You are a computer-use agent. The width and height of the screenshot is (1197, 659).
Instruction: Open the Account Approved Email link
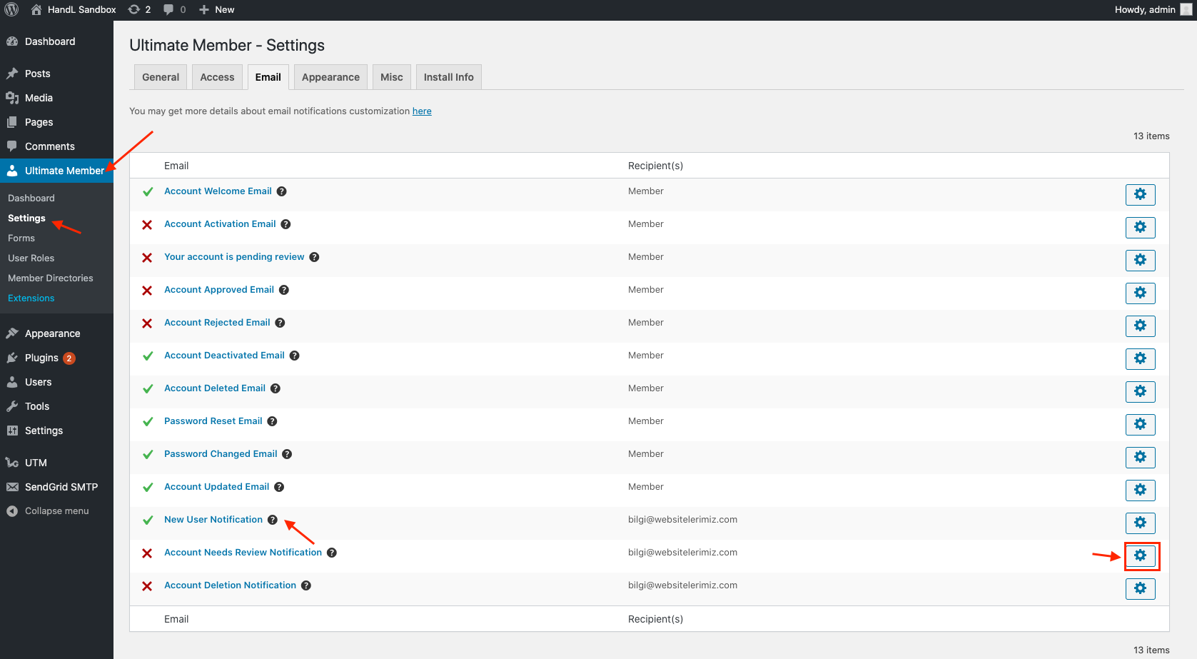219,290
